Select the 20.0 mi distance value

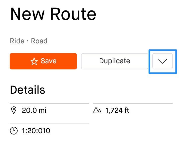coord(34,111)
